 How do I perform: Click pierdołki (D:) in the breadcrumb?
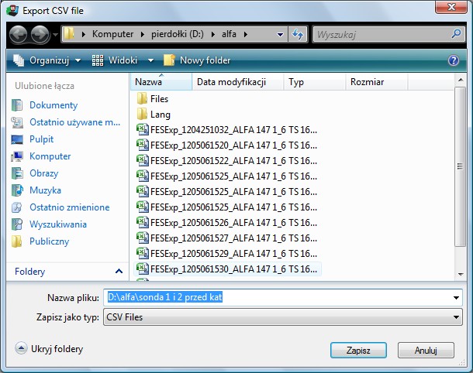[178, 34]
